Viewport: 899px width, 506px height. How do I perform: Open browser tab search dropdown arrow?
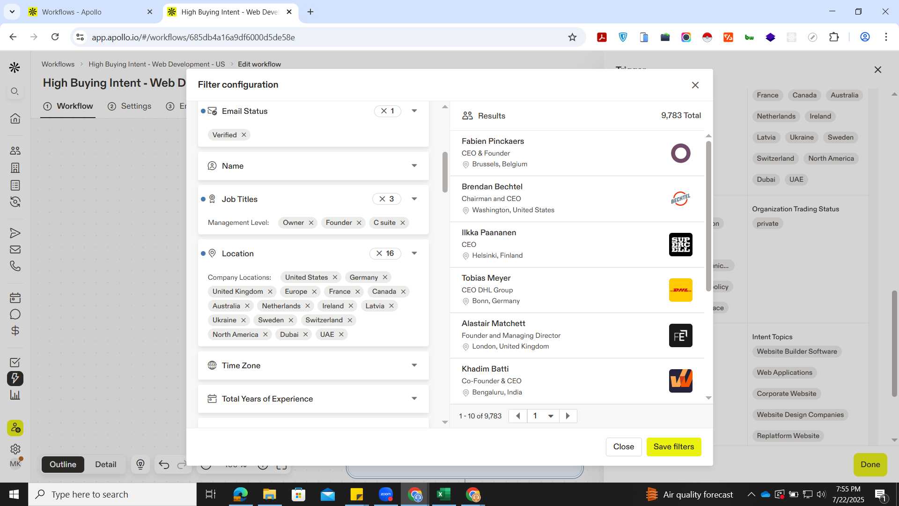12,12
